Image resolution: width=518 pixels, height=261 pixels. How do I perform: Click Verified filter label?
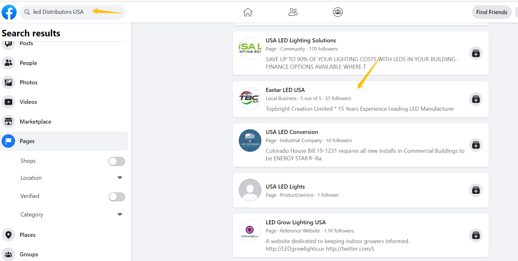(x=30, y=196)
